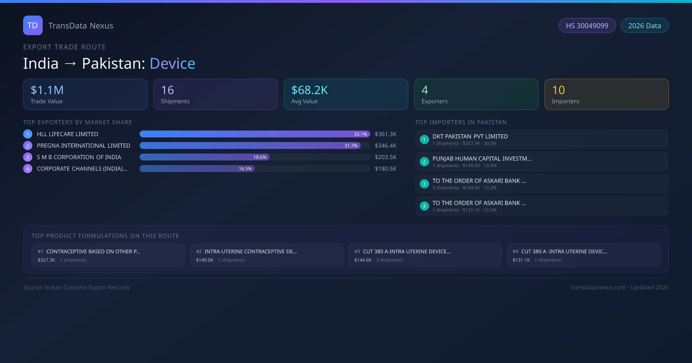Click the TD logo icon

33,25
